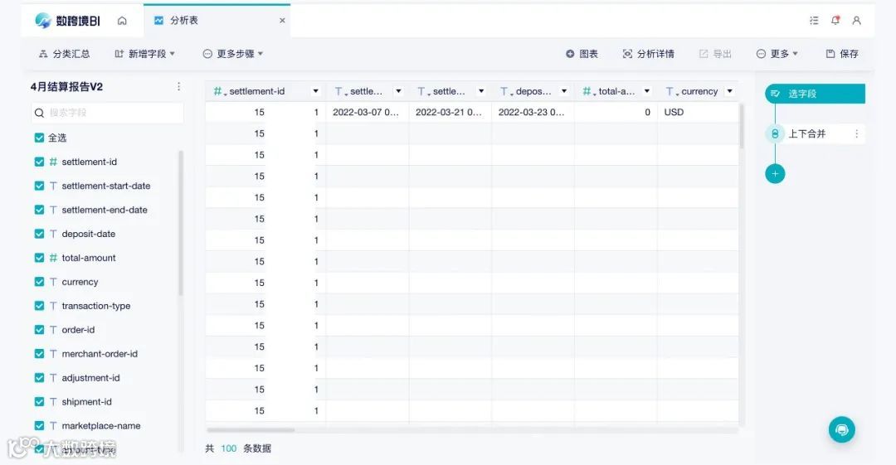Switch to the 分析表 tab
Image resolution: width=896 pixels, height=465 pixels.
(217, 21)
